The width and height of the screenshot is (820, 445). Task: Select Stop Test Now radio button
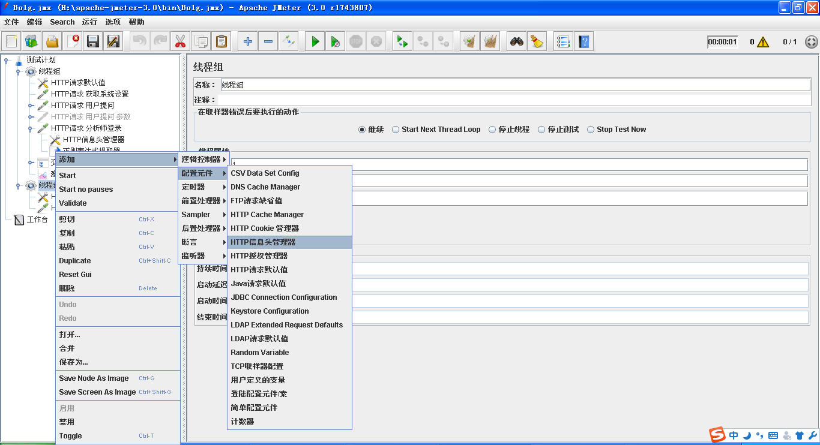591,130
